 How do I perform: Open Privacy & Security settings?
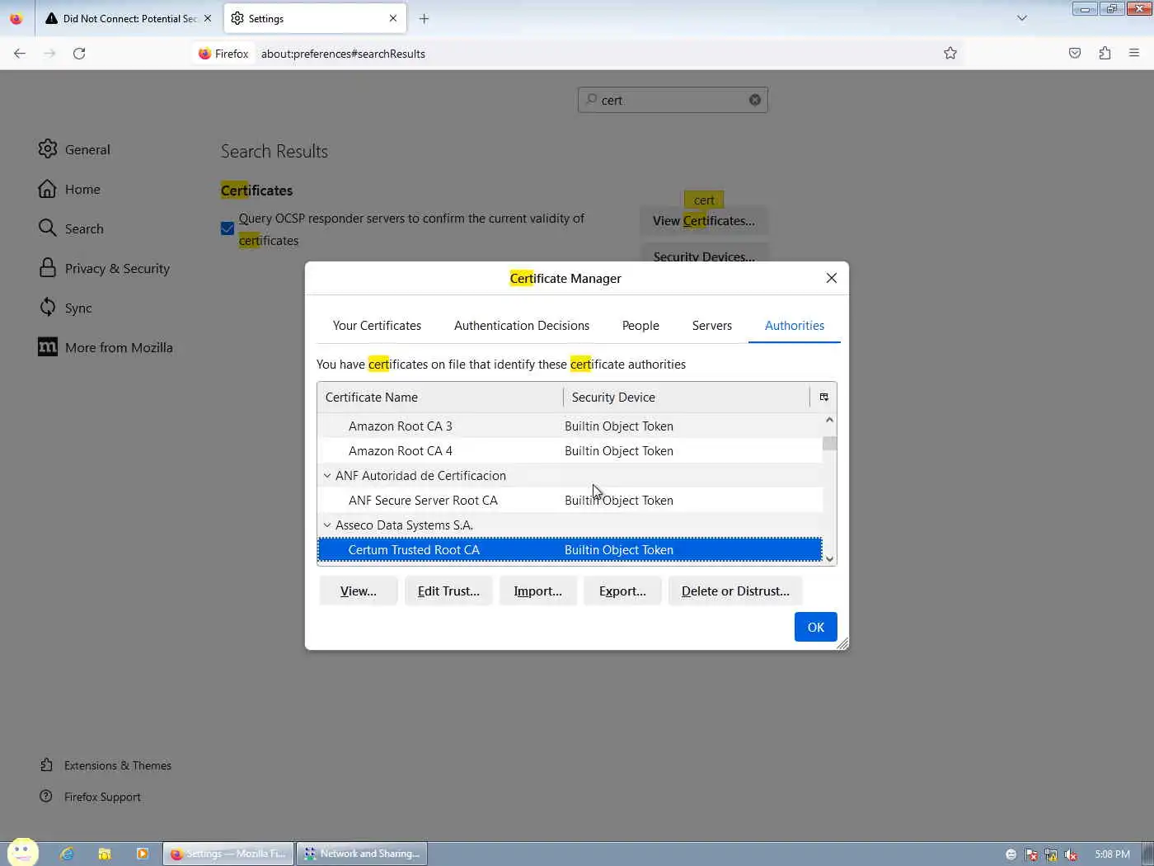pos(104,268)
